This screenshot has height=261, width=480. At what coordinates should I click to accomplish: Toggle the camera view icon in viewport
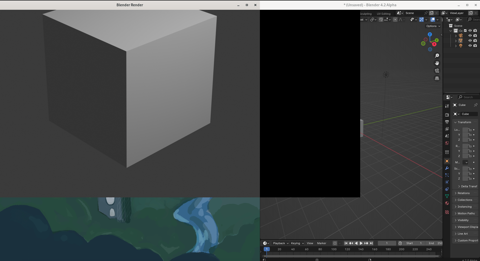437,71
